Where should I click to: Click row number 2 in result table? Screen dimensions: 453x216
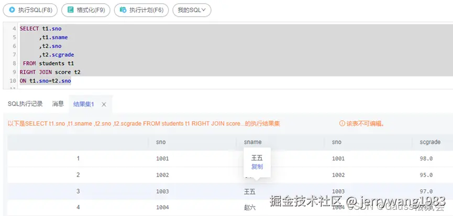click(x=78, y=175)
